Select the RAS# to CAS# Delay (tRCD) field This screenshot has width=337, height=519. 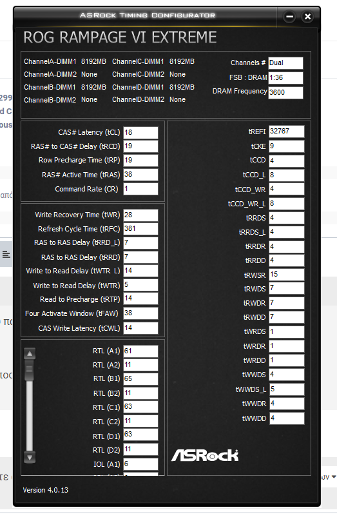click(x=140, y=146)
